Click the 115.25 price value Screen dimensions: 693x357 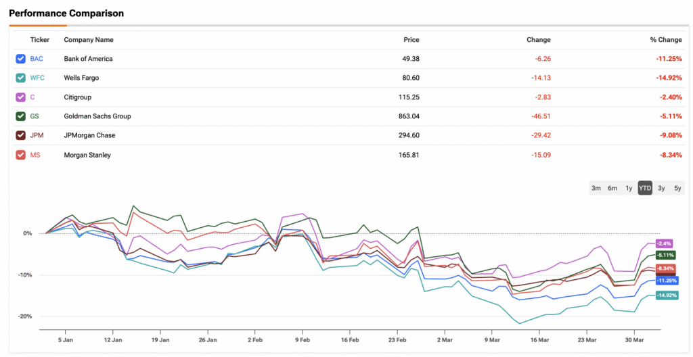[x=409, y=97]
